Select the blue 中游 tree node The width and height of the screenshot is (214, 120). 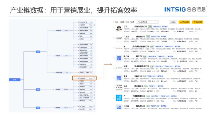[x=38, y=90]
